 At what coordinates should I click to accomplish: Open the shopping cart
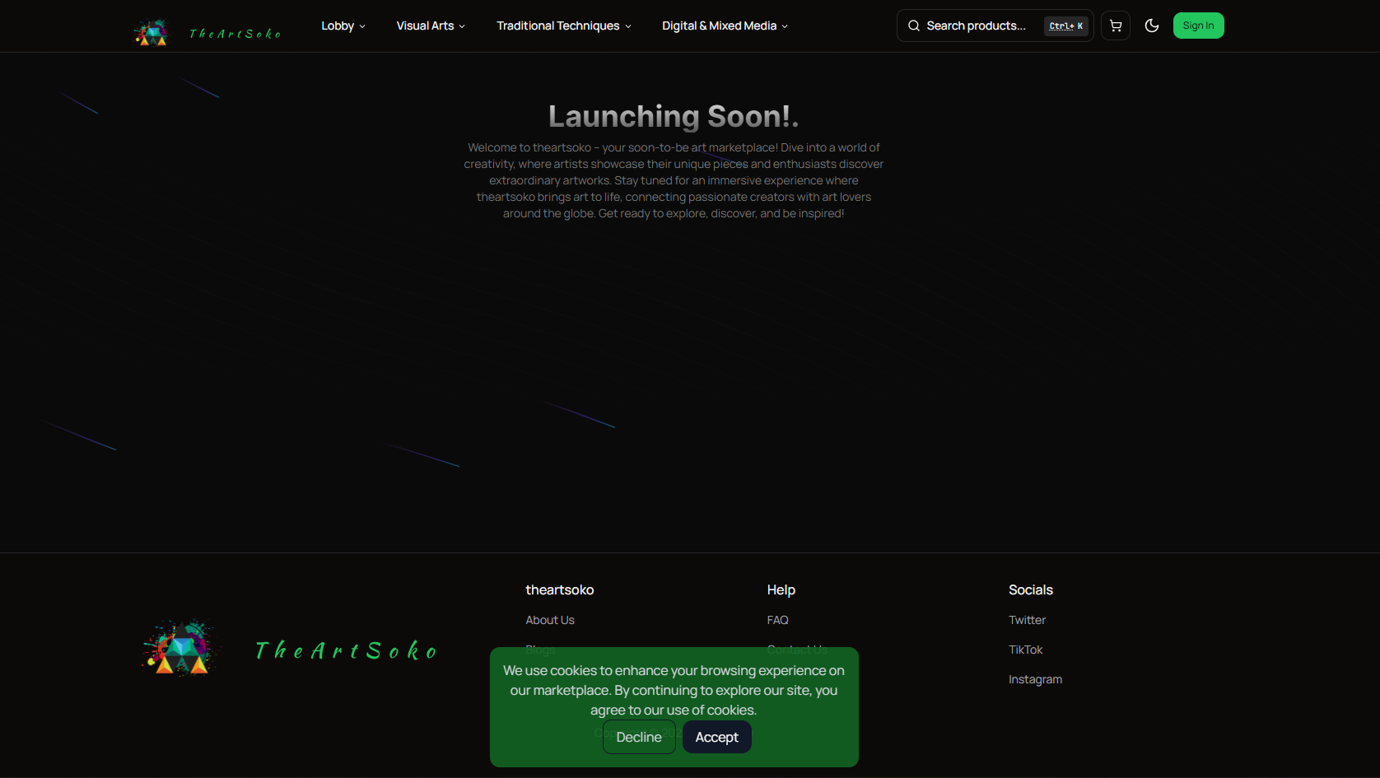coord(1115,26)
